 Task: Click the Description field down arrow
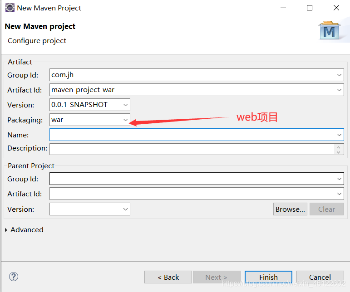tap(338, 152)
